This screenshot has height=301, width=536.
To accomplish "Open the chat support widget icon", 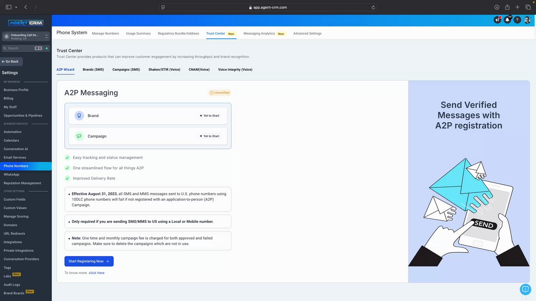I will point(525,289).
